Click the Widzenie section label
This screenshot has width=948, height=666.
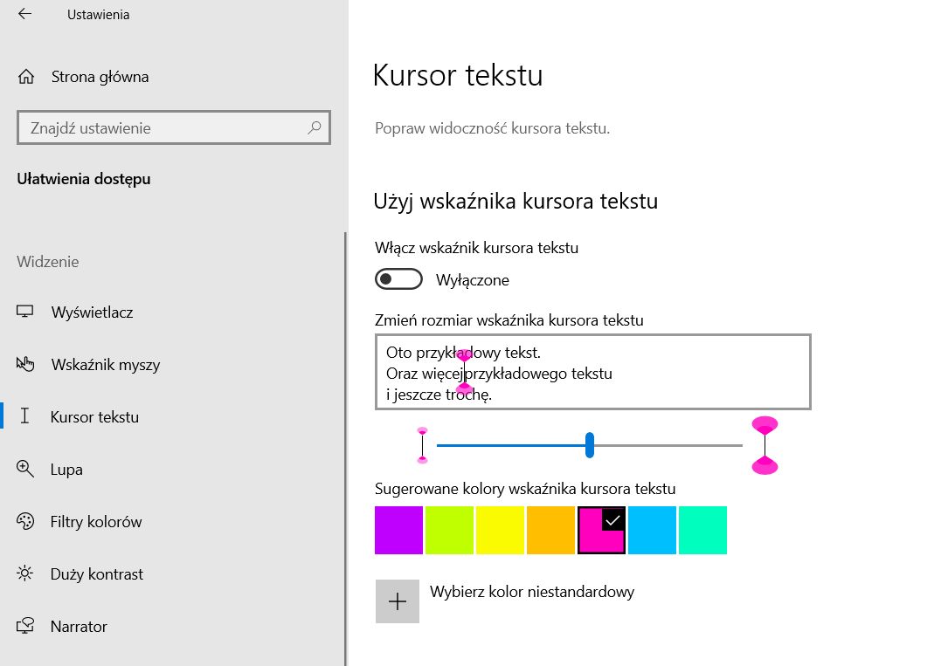pos(48,262)
